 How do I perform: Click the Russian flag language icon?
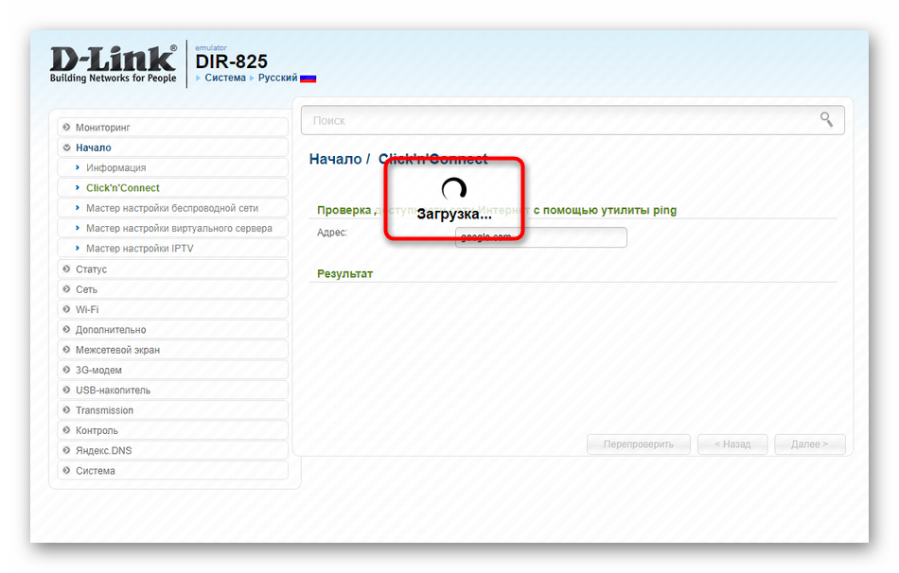click(308, 78)
